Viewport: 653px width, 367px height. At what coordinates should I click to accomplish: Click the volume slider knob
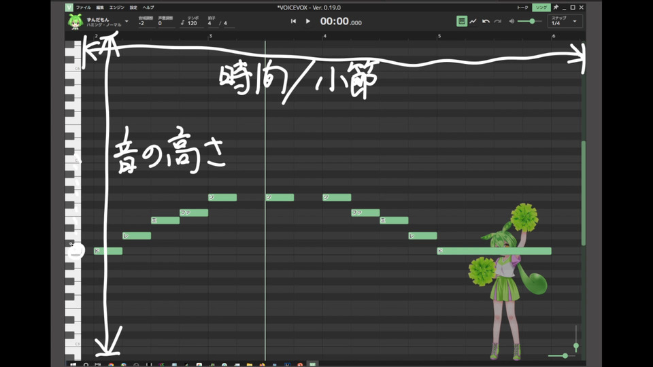pyautogui.click(x=532, y=21)
